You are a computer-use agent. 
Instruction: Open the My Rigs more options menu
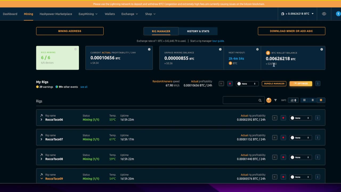coord(318,84)
